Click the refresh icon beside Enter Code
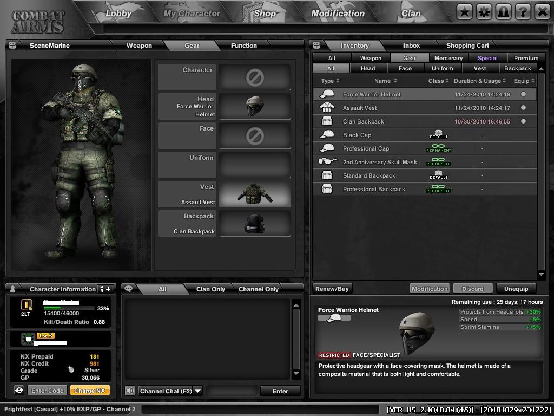554x416 pixels. (19, 390)
